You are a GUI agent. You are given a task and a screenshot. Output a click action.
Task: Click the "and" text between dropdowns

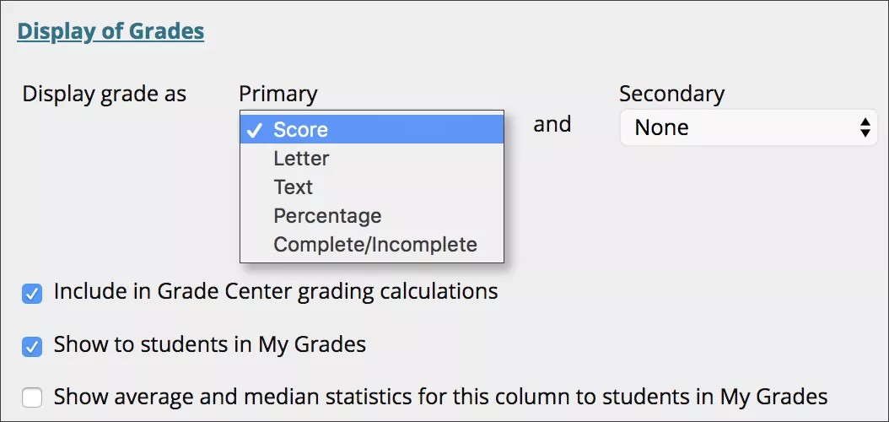click(x=552, y=125)
